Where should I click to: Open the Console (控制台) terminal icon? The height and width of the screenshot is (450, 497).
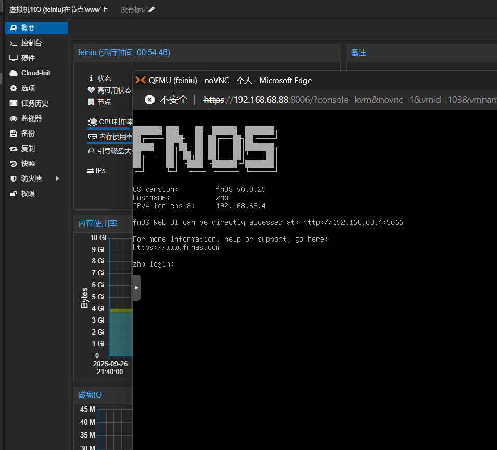[14, 43]
